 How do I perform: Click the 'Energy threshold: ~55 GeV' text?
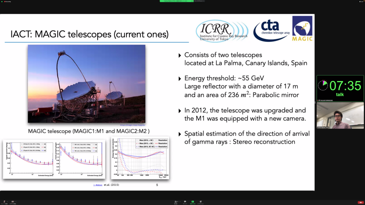(224, 78)
